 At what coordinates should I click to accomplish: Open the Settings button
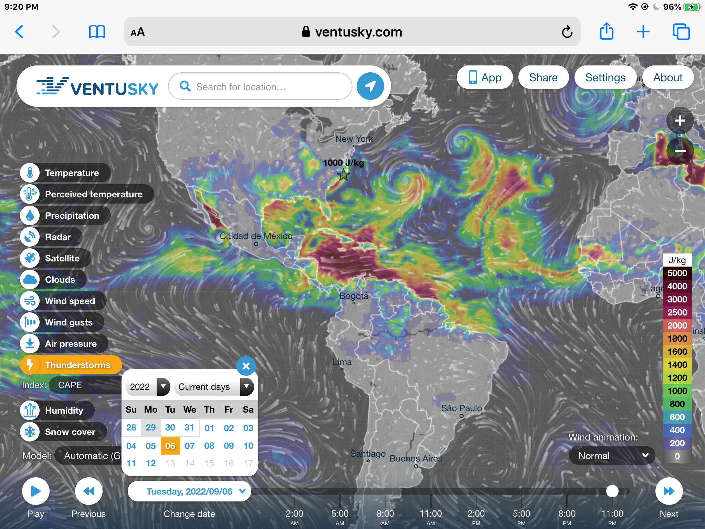[605, 77]
